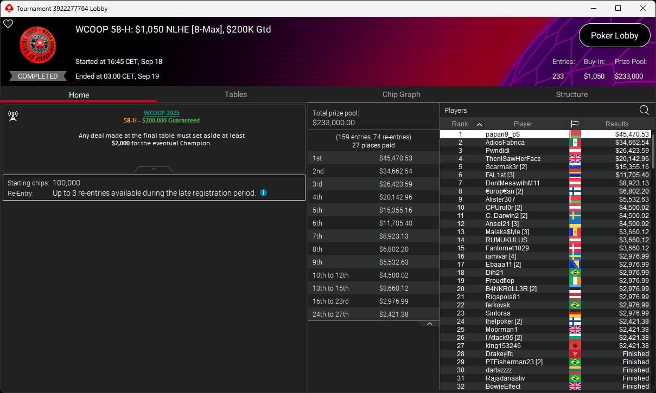Open the WCOOP 2025 link

pos(161,113)
